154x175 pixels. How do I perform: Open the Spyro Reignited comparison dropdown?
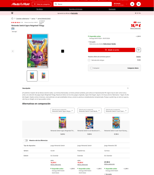click(x=63, y=110)
